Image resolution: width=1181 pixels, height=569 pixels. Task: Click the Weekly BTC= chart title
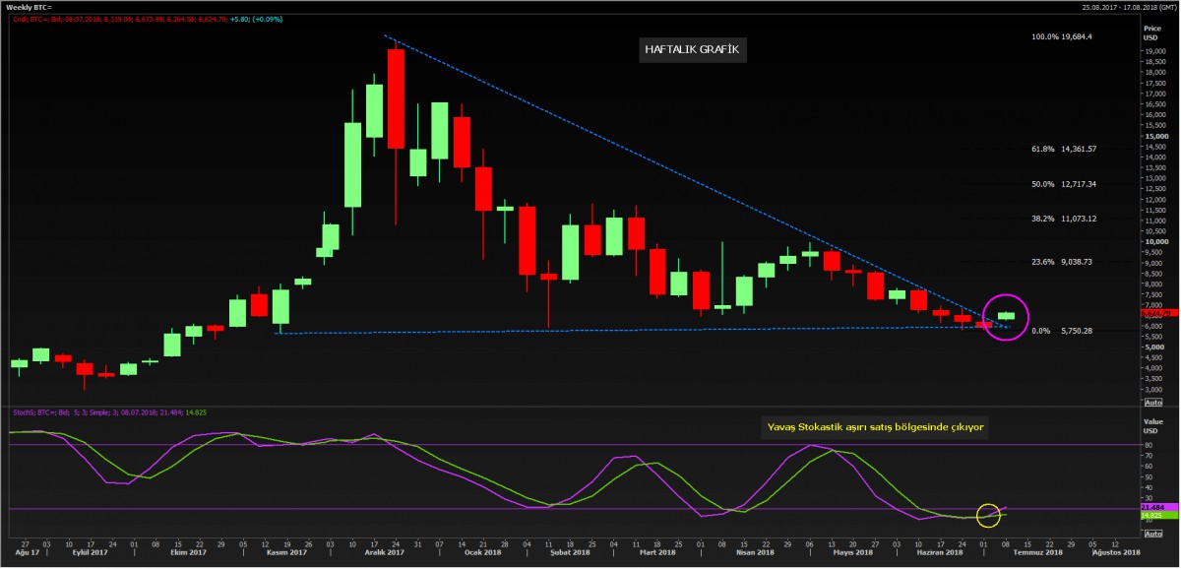31,7
